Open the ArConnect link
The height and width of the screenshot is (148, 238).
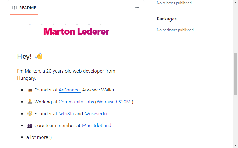70,90
